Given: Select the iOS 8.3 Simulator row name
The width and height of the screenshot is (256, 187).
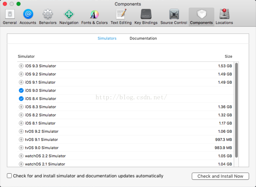Looking at the screenshot, I should click(x=40, y=107).
